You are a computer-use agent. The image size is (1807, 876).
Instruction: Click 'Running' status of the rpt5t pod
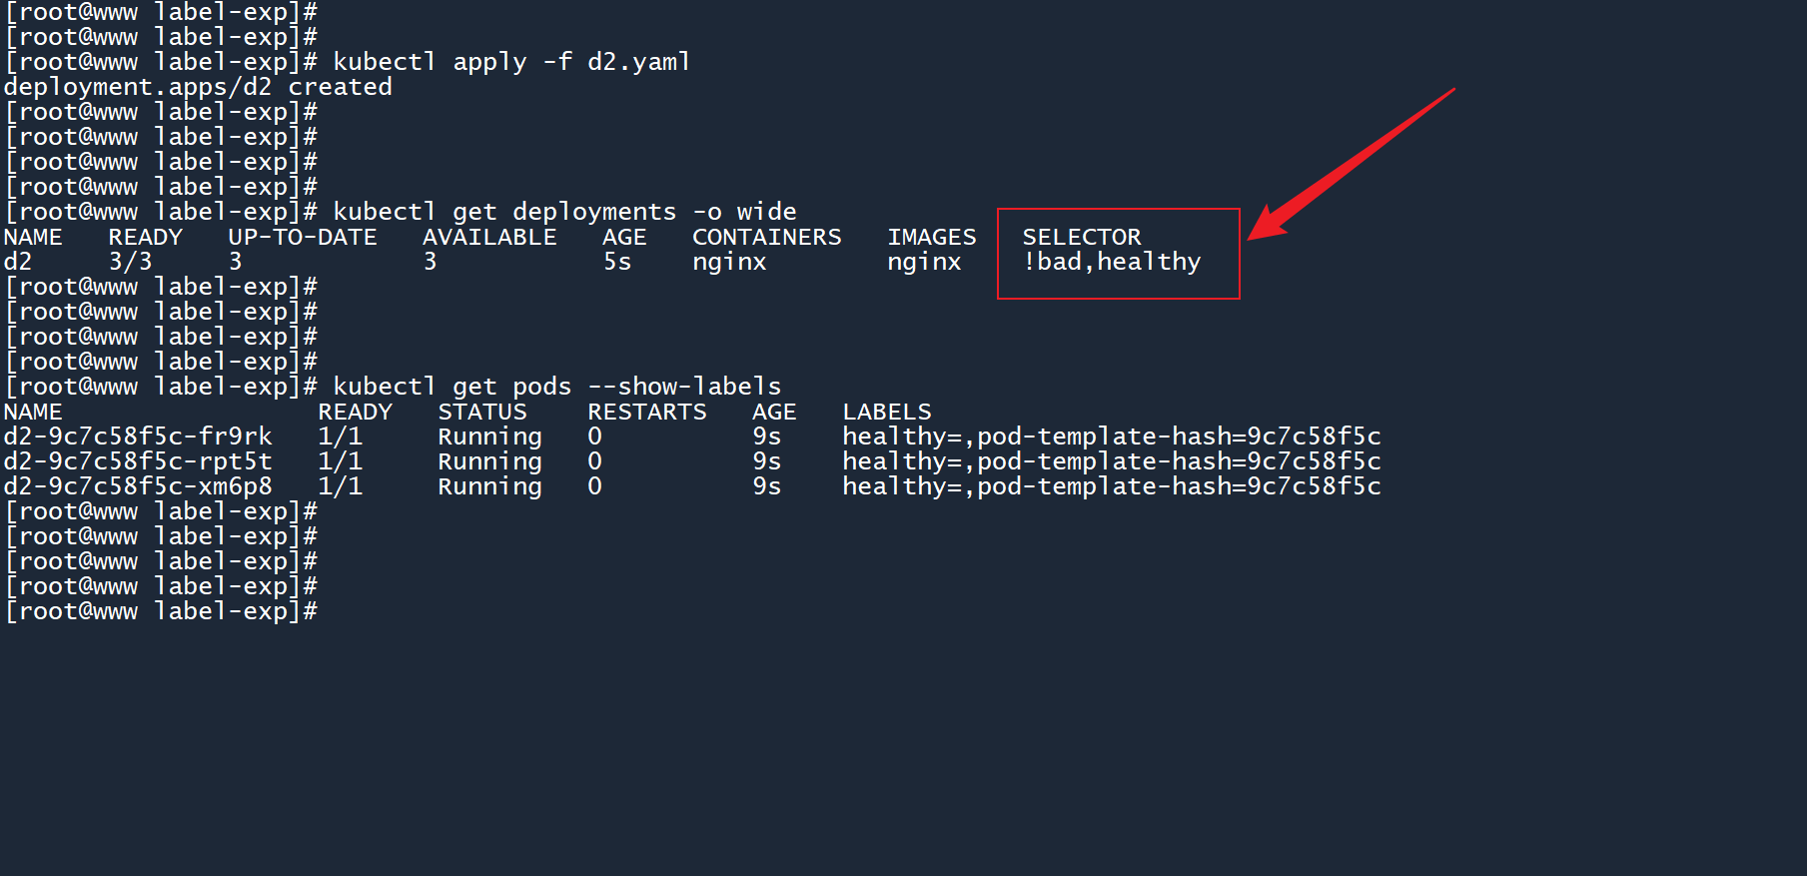tap(489, 461)
